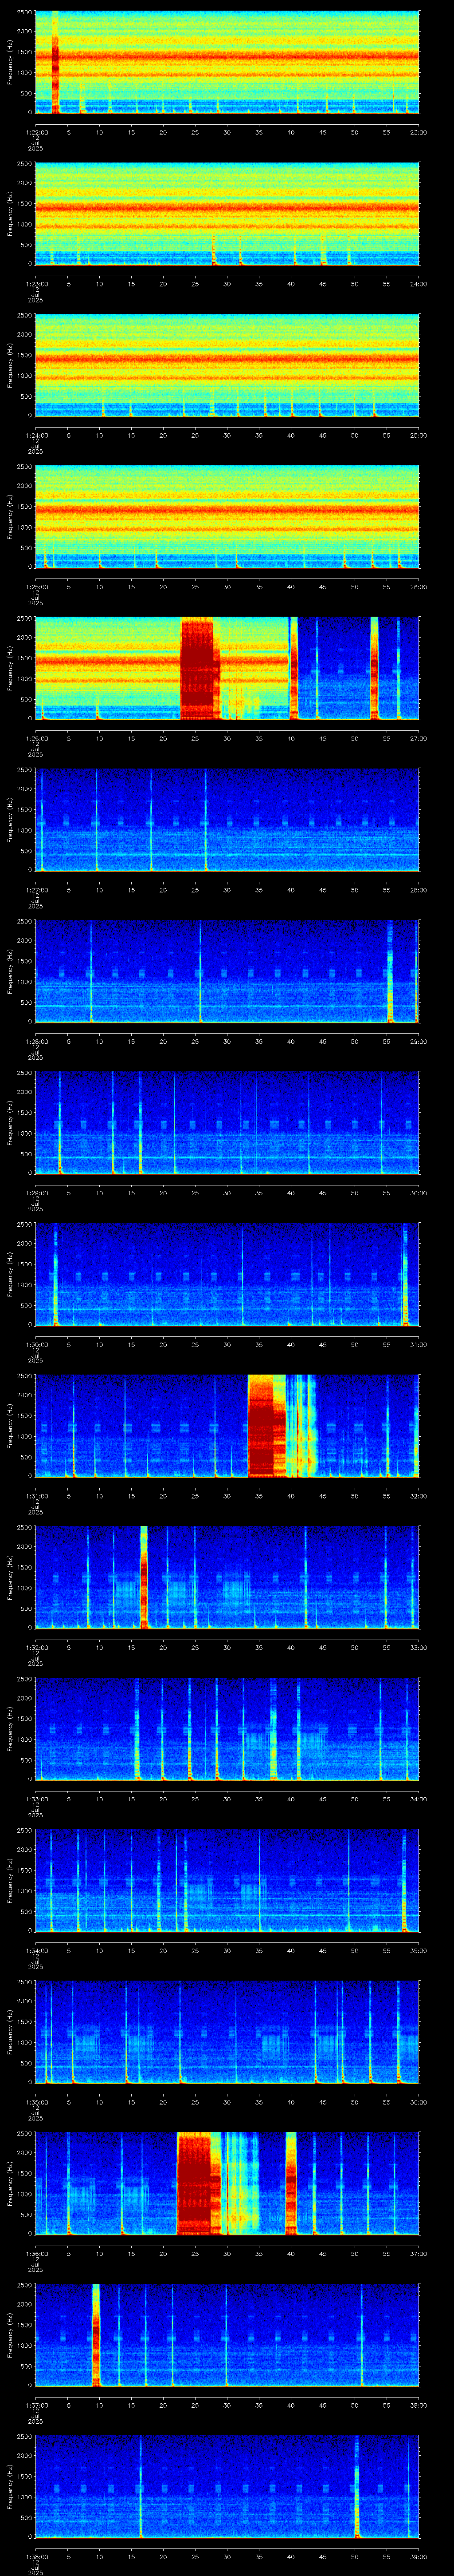Click the spectrogram panel starting at 1:24:00

227,365
